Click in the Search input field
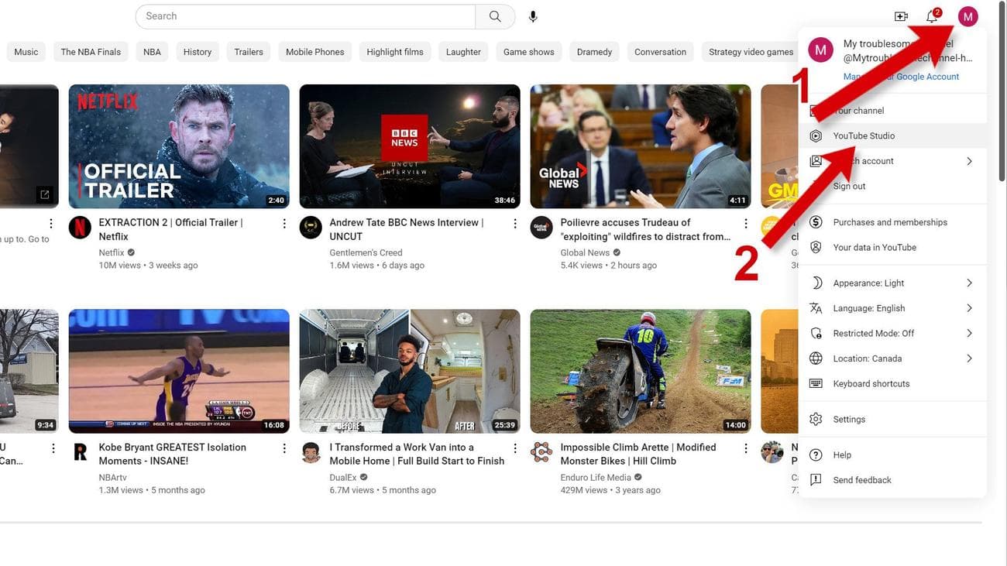 coord(305,16)
